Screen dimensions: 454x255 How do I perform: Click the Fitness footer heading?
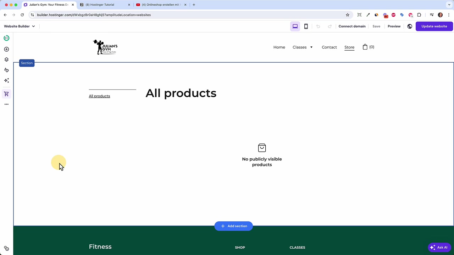100,246
